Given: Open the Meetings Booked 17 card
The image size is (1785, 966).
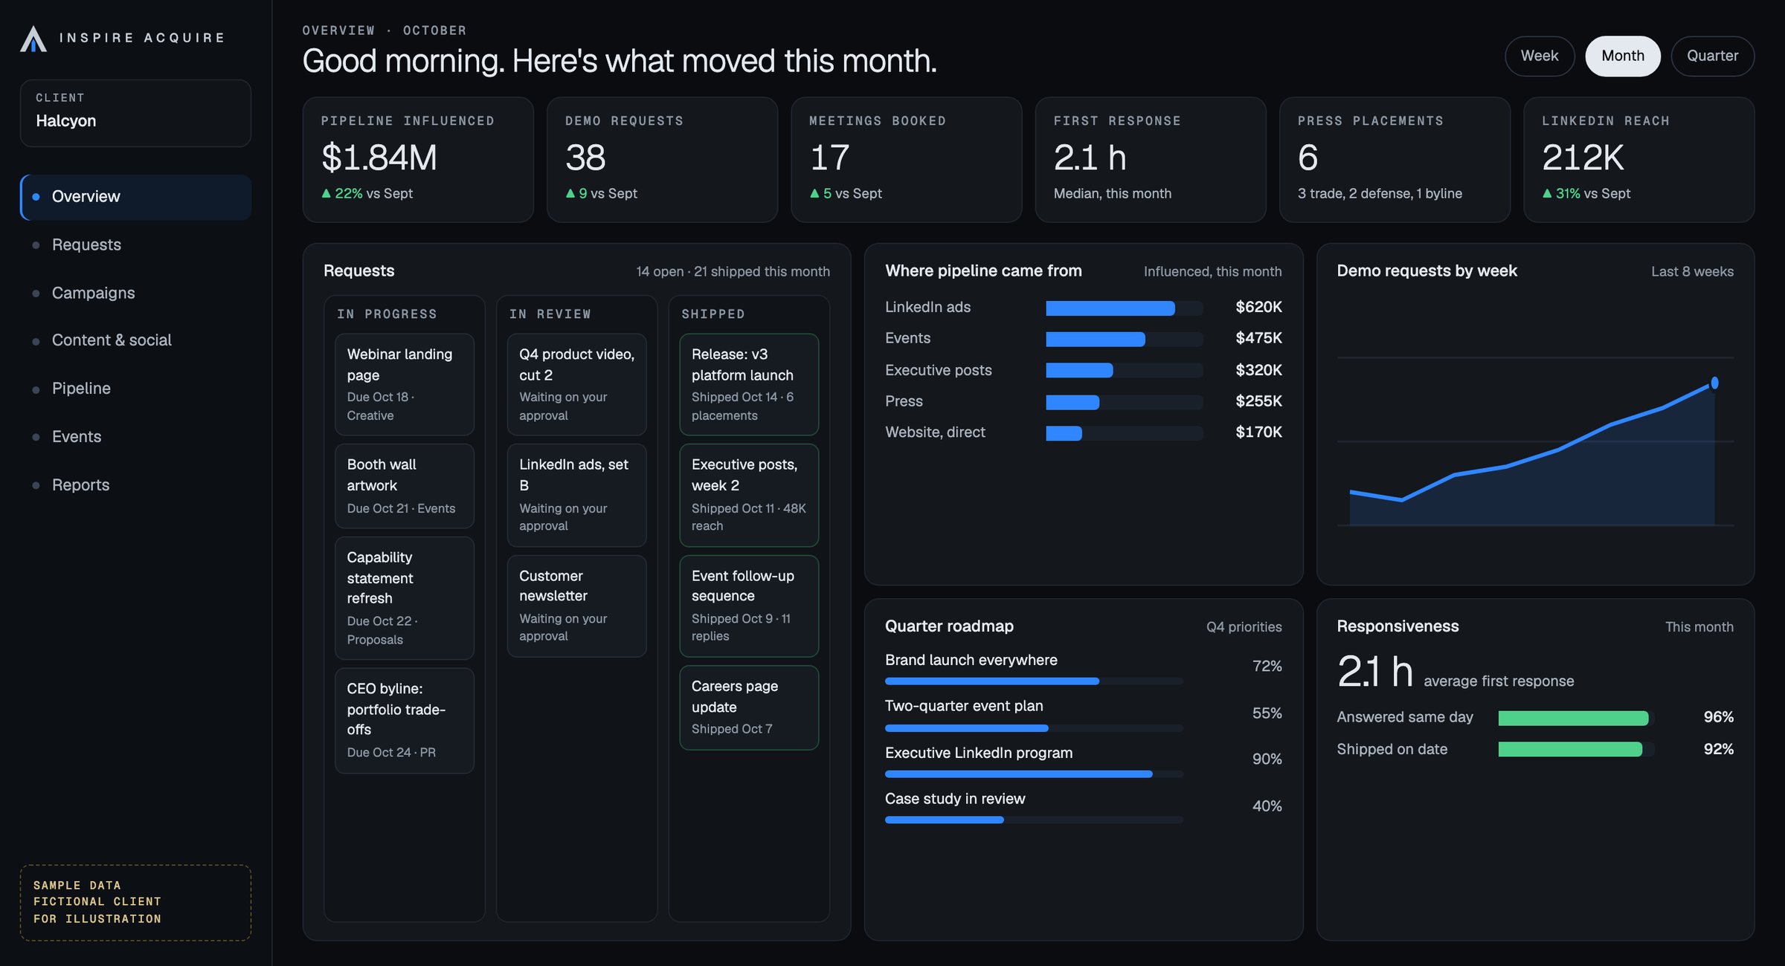Looking at the screenshot, I should point(906,160).
